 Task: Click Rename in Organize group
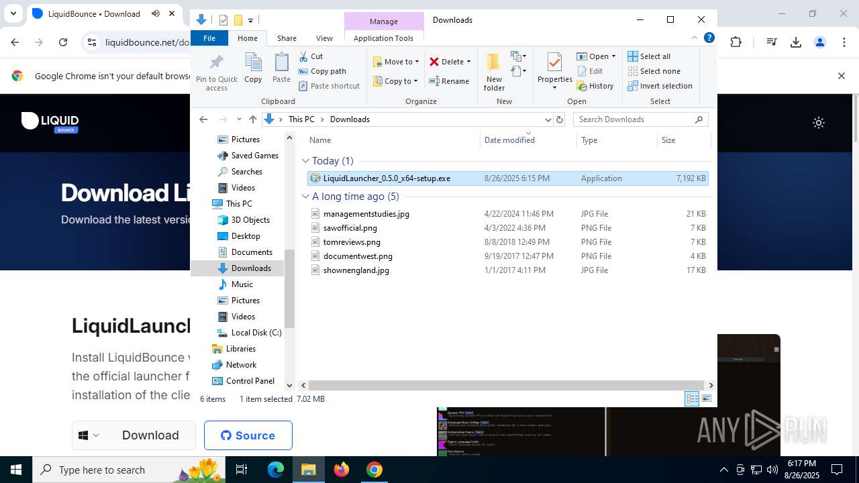point(449,81)
